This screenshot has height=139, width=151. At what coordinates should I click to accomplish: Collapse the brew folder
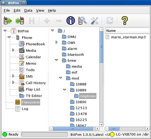[57, 60]
